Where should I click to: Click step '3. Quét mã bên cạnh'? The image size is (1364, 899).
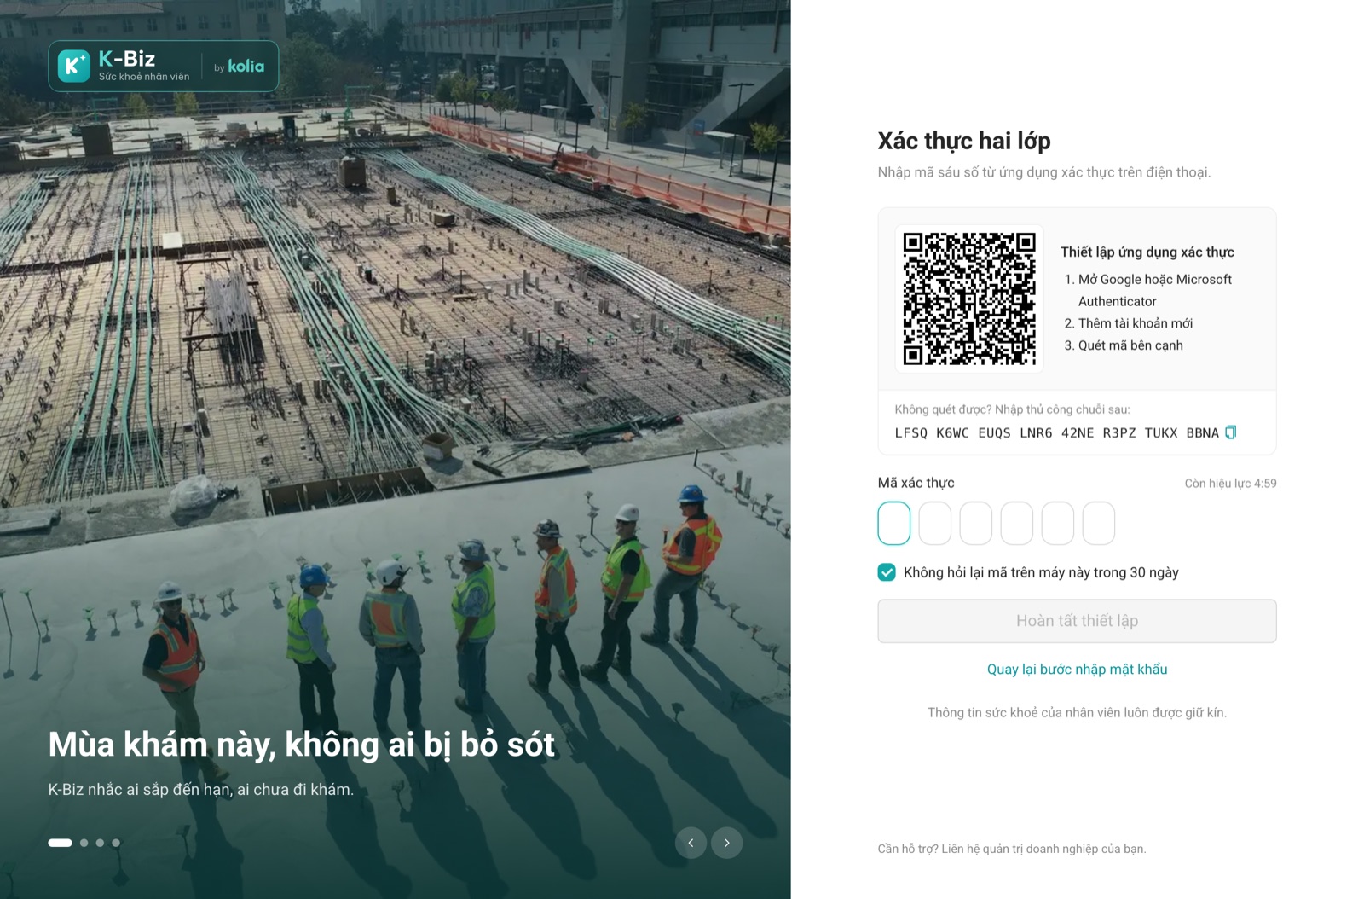coord(1123,345)
